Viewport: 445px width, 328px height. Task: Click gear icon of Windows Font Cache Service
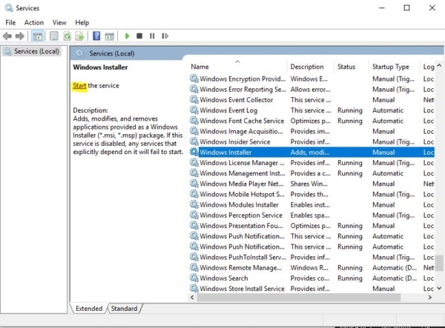coord(194,121)
